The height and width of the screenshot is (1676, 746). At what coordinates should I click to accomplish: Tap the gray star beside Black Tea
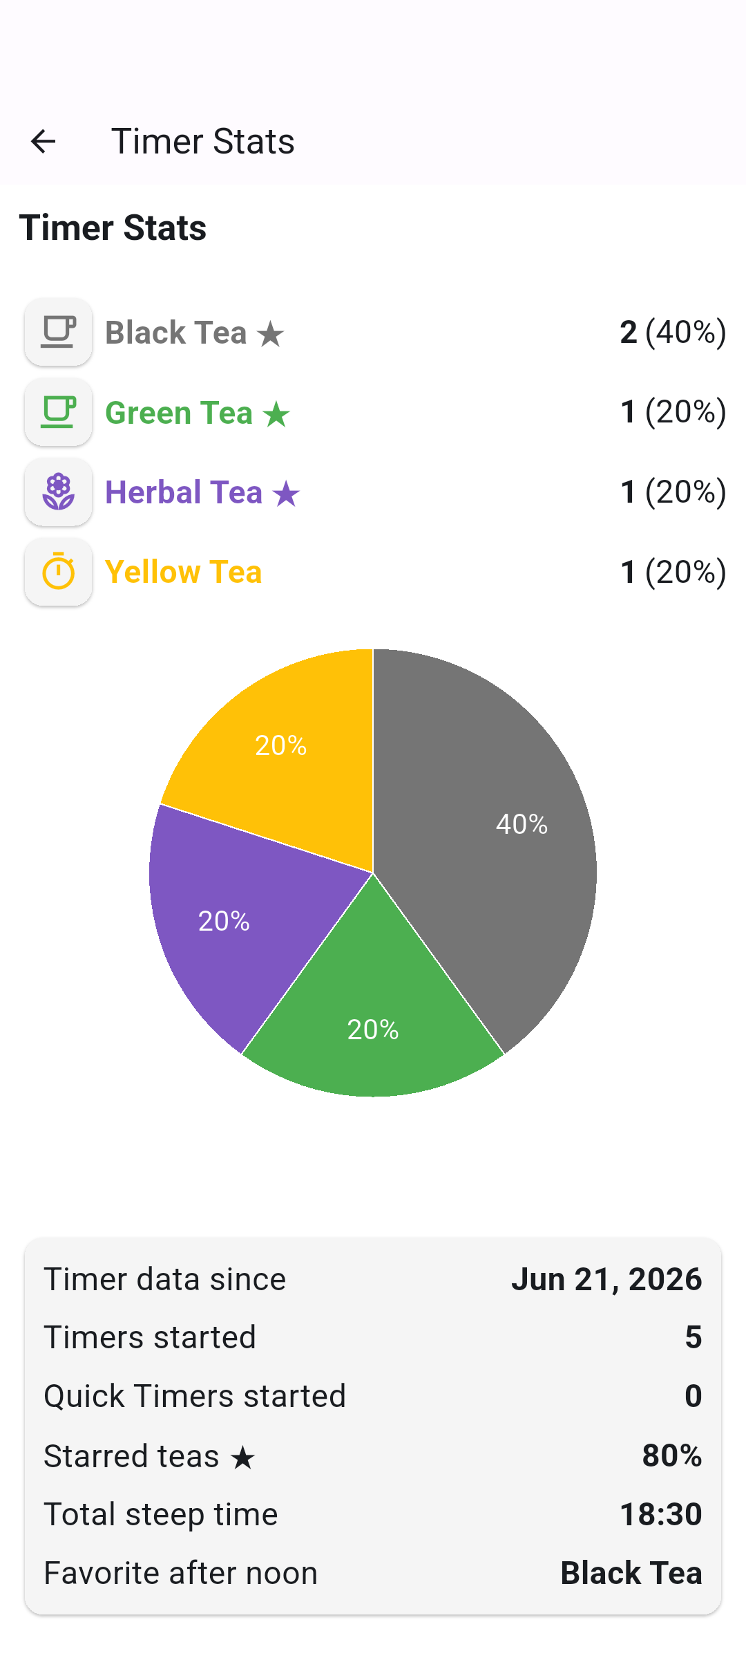click(x=270, y=335)
